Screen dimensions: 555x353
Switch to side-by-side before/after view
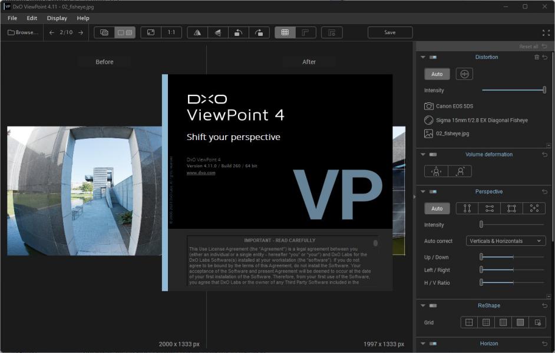point(125,32)
